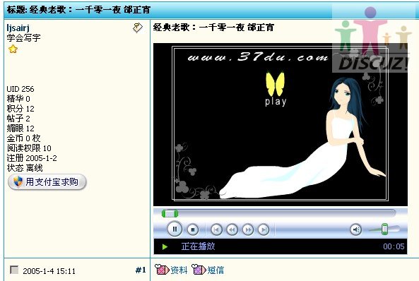Click the 资料 envelope icon

162,269
